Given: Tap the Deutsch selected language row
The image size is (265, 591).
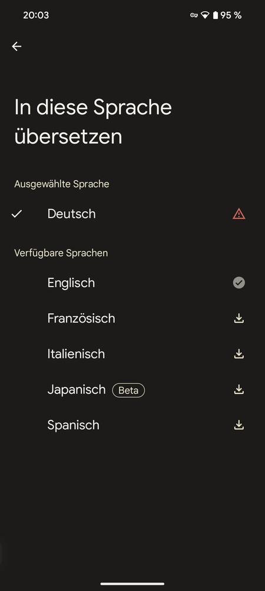Looking at the screenshot, I should click(132, 214).
